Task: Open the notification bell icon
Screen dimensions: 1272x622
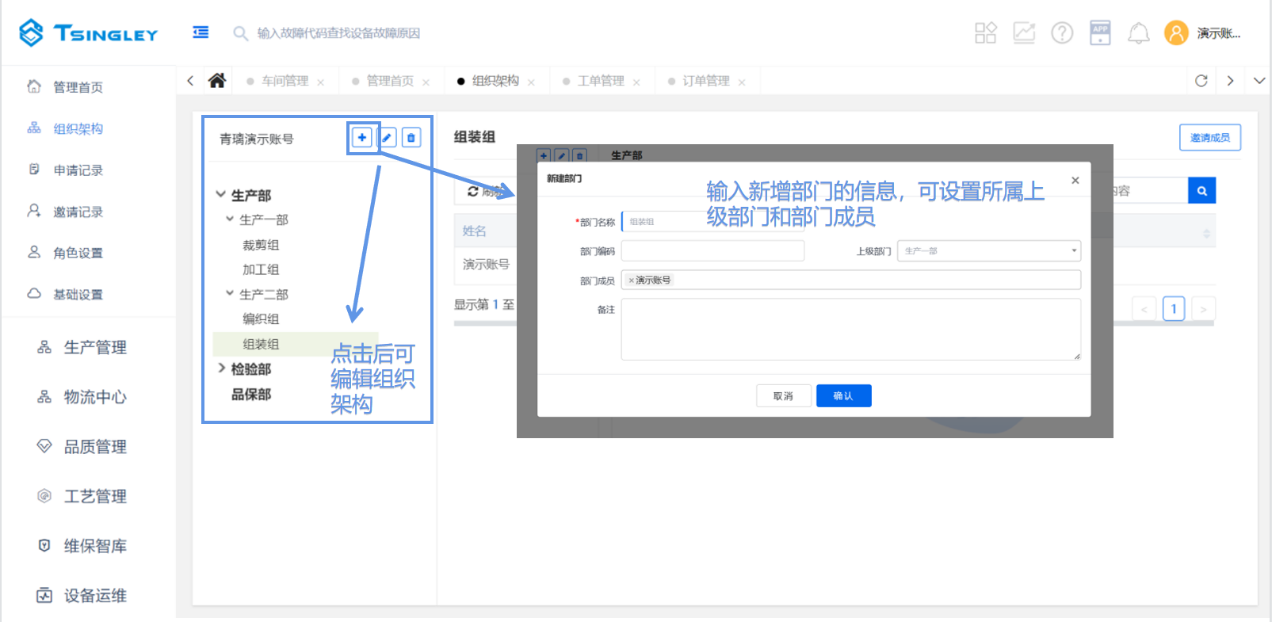Action: point(1138,33)
